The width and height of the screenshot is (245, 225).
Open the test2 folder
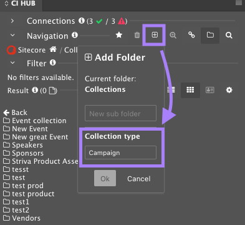(16, 210)
